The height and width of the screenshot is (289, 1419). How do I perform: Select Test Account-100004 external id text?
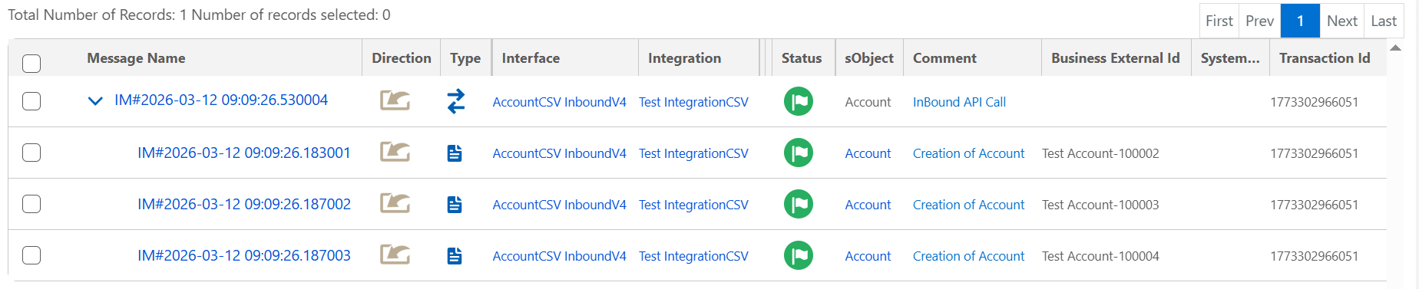1100,256
